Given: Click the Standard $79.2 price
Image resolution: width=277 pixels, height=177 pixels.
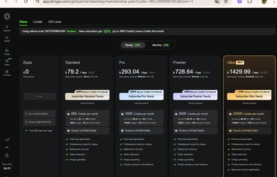Looking at the screenshot, I should 72,72.
